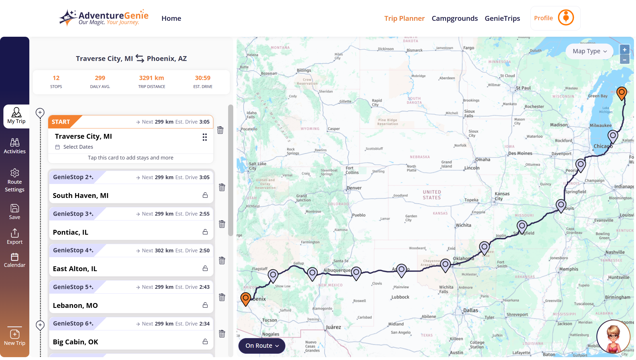636x360 pixels.
Task: Click the AdventureGenie logo
Action: (x=103, y=18)
